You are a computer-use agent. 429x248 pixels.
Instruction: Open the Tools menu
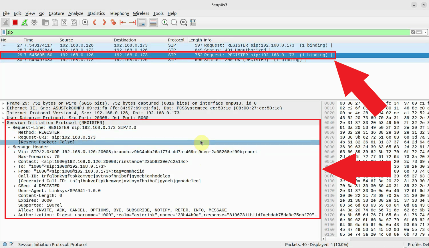coord(158,13)
